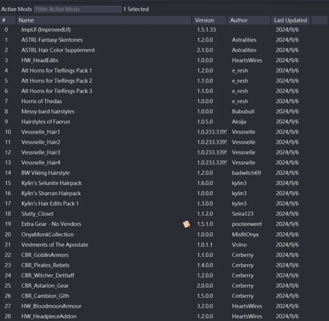This screenshot has height=321, width=329.
Task: Sort by the Author column header
Action: pyautogui.click(x=249, y=20)
